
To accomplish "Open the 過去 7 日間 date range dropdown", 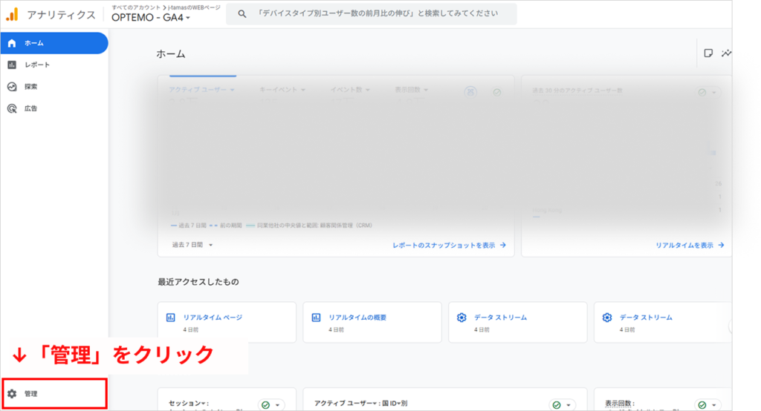I will click(192, 245).
